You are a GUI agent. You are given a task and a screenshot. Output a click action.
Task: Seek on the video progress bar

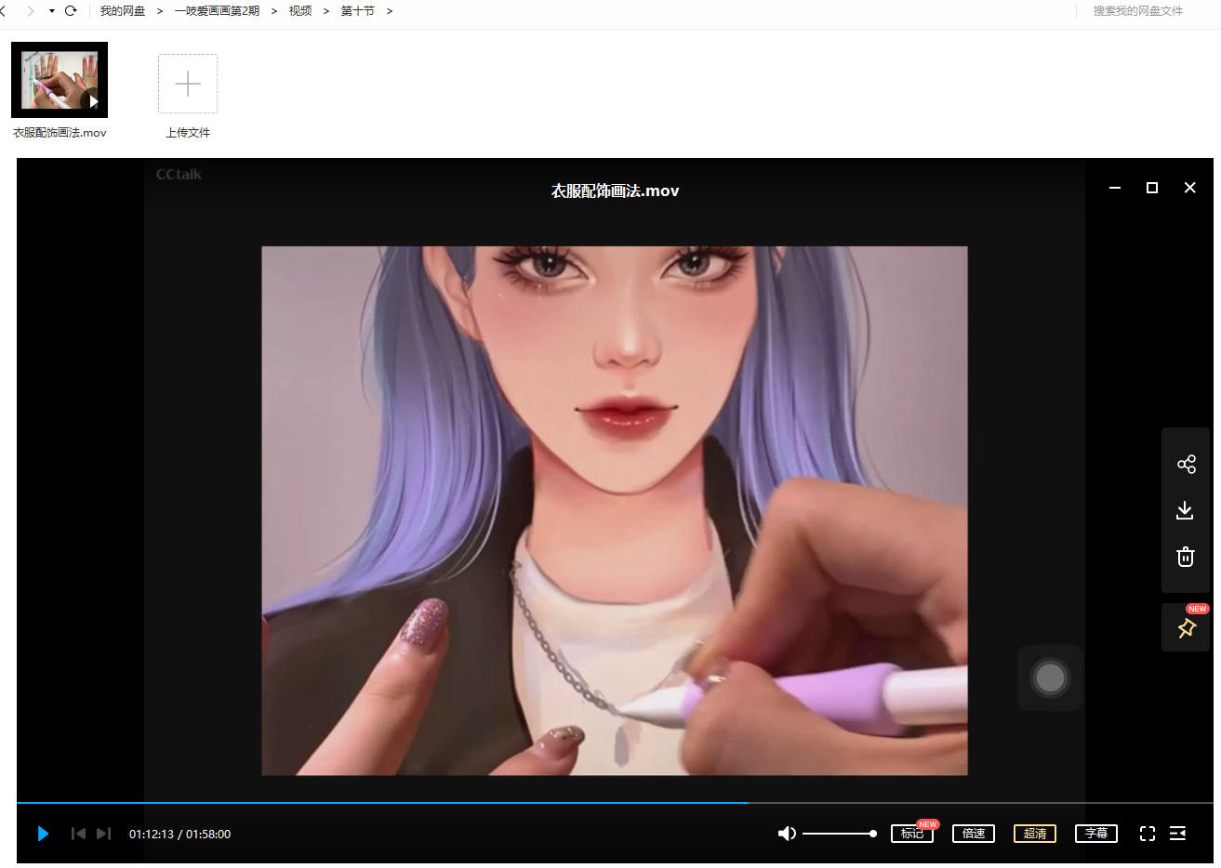click(x=615, y=802)
